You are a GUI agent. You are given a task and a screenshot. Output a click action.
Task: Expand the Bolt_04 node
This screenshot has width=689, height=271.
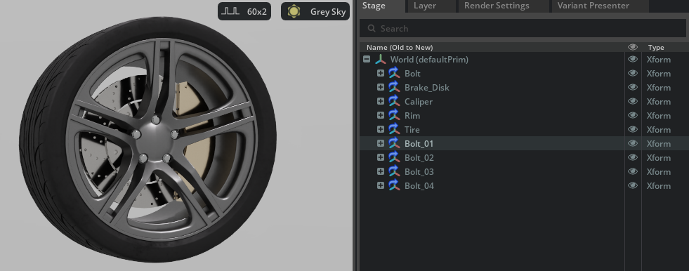click(381, 186)
